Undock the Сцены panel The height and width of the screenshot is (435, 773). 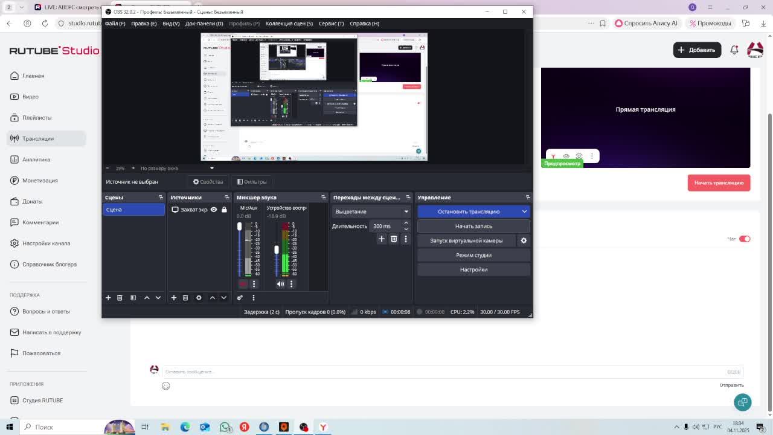coord(161,198)
